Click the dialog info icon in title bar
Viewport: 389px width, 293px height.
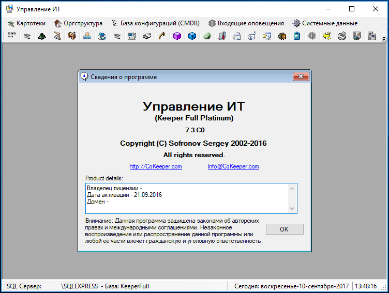pyautogui.click(x=84, y=76)
